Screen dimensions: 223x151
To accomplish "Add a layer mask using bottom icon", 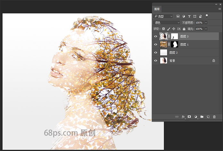I will pos(189,117).
